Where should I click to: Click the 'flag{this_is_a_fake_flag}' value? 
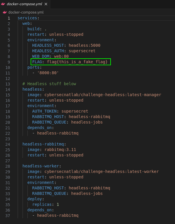pyautogui.click(x=77, y=62)
